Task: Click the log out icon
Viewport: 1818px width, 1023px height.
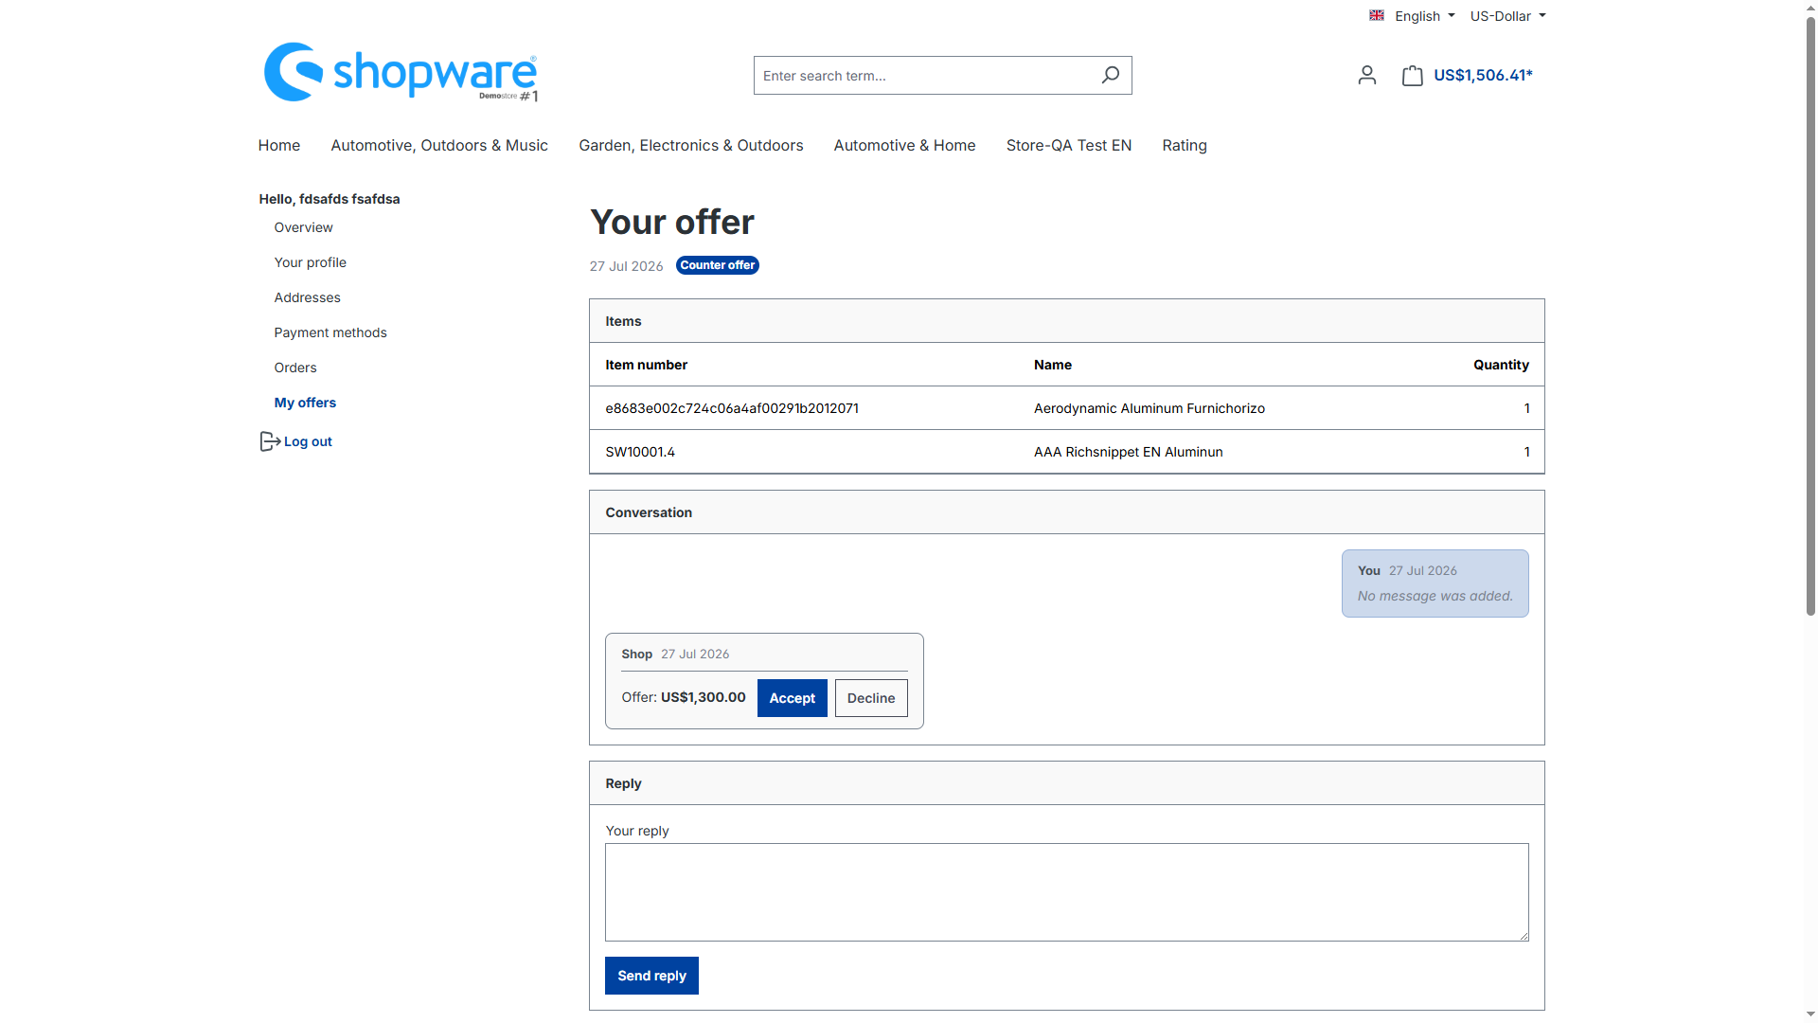Action: click(x=270, y=441)
